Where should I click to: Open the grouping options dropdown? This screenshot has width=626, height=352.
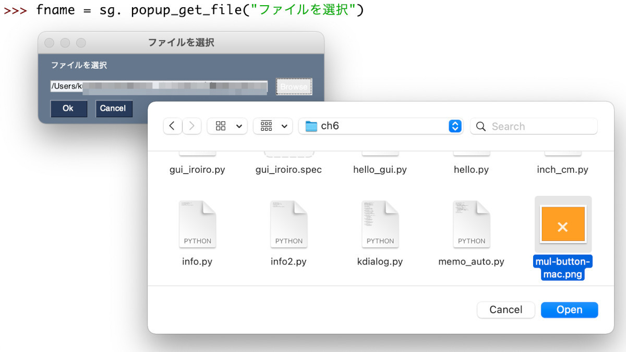pyautogui.click(x=272, y=126)
